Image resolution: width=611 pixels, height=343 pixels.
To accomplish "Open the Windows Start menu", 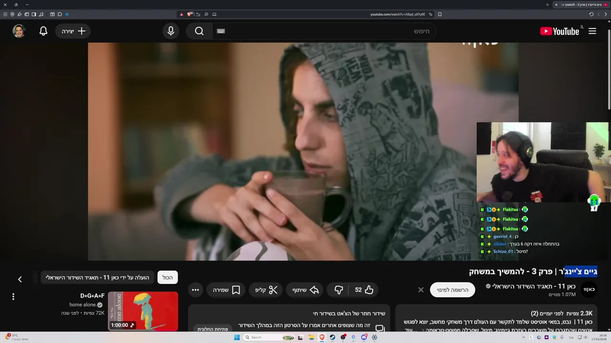I will click(x=237, y=337).
